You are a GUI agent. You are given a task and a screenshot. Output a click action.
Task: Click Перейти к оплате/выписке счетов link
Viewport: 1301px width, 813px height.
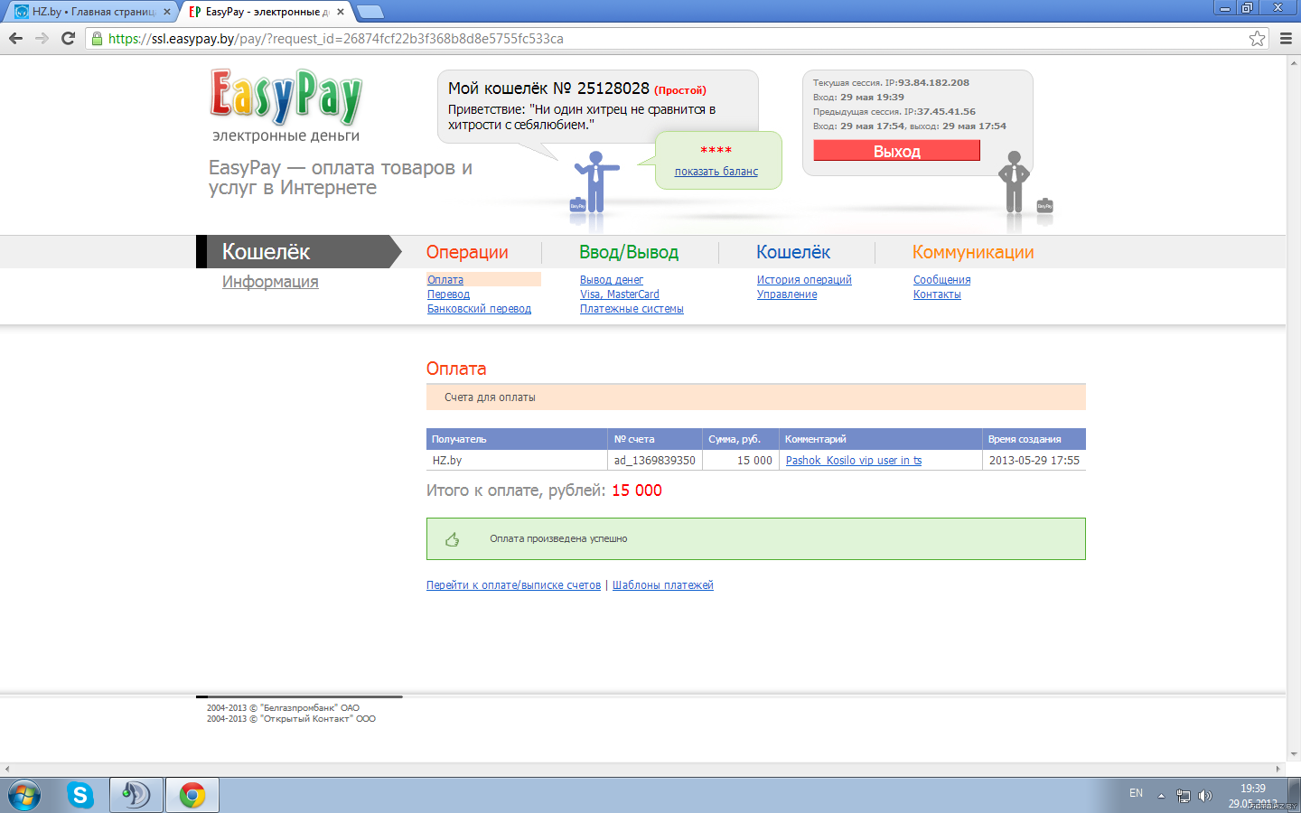click(x=513, y=585)
